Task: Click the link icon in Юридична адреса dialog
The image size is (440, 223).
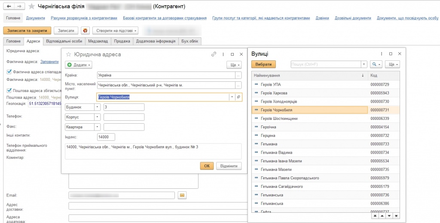Action: pos(214,54)
